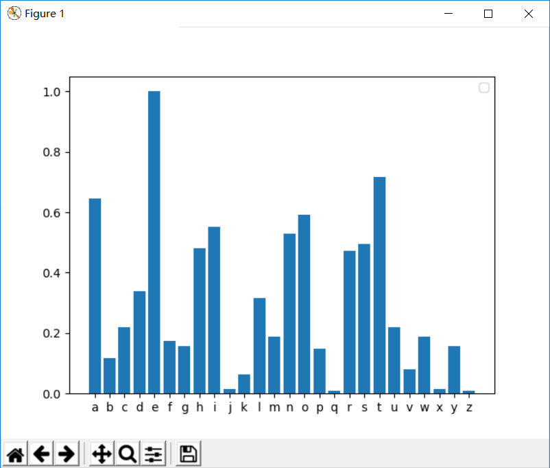The width and height of the screenshot is (550, 468).
Task: Go back to the previous view
Action: tap(41, 454)
